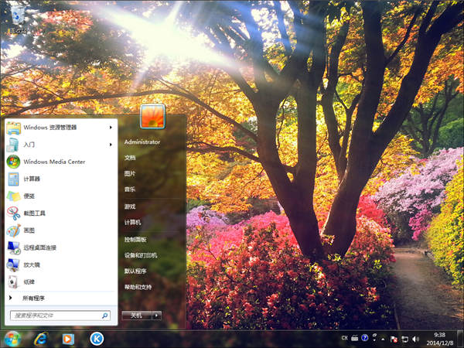Screen dimensions: 464x348
Task: Open the Recycle Bin on the desktop
Action: point(19,19)
